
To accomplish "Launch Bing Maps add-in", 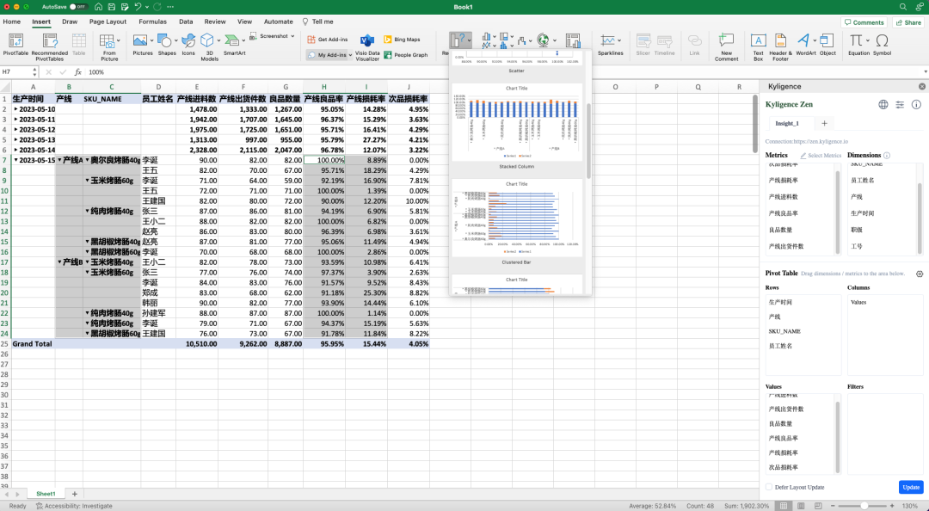I will pyautogui.click(x=402, y=39).
